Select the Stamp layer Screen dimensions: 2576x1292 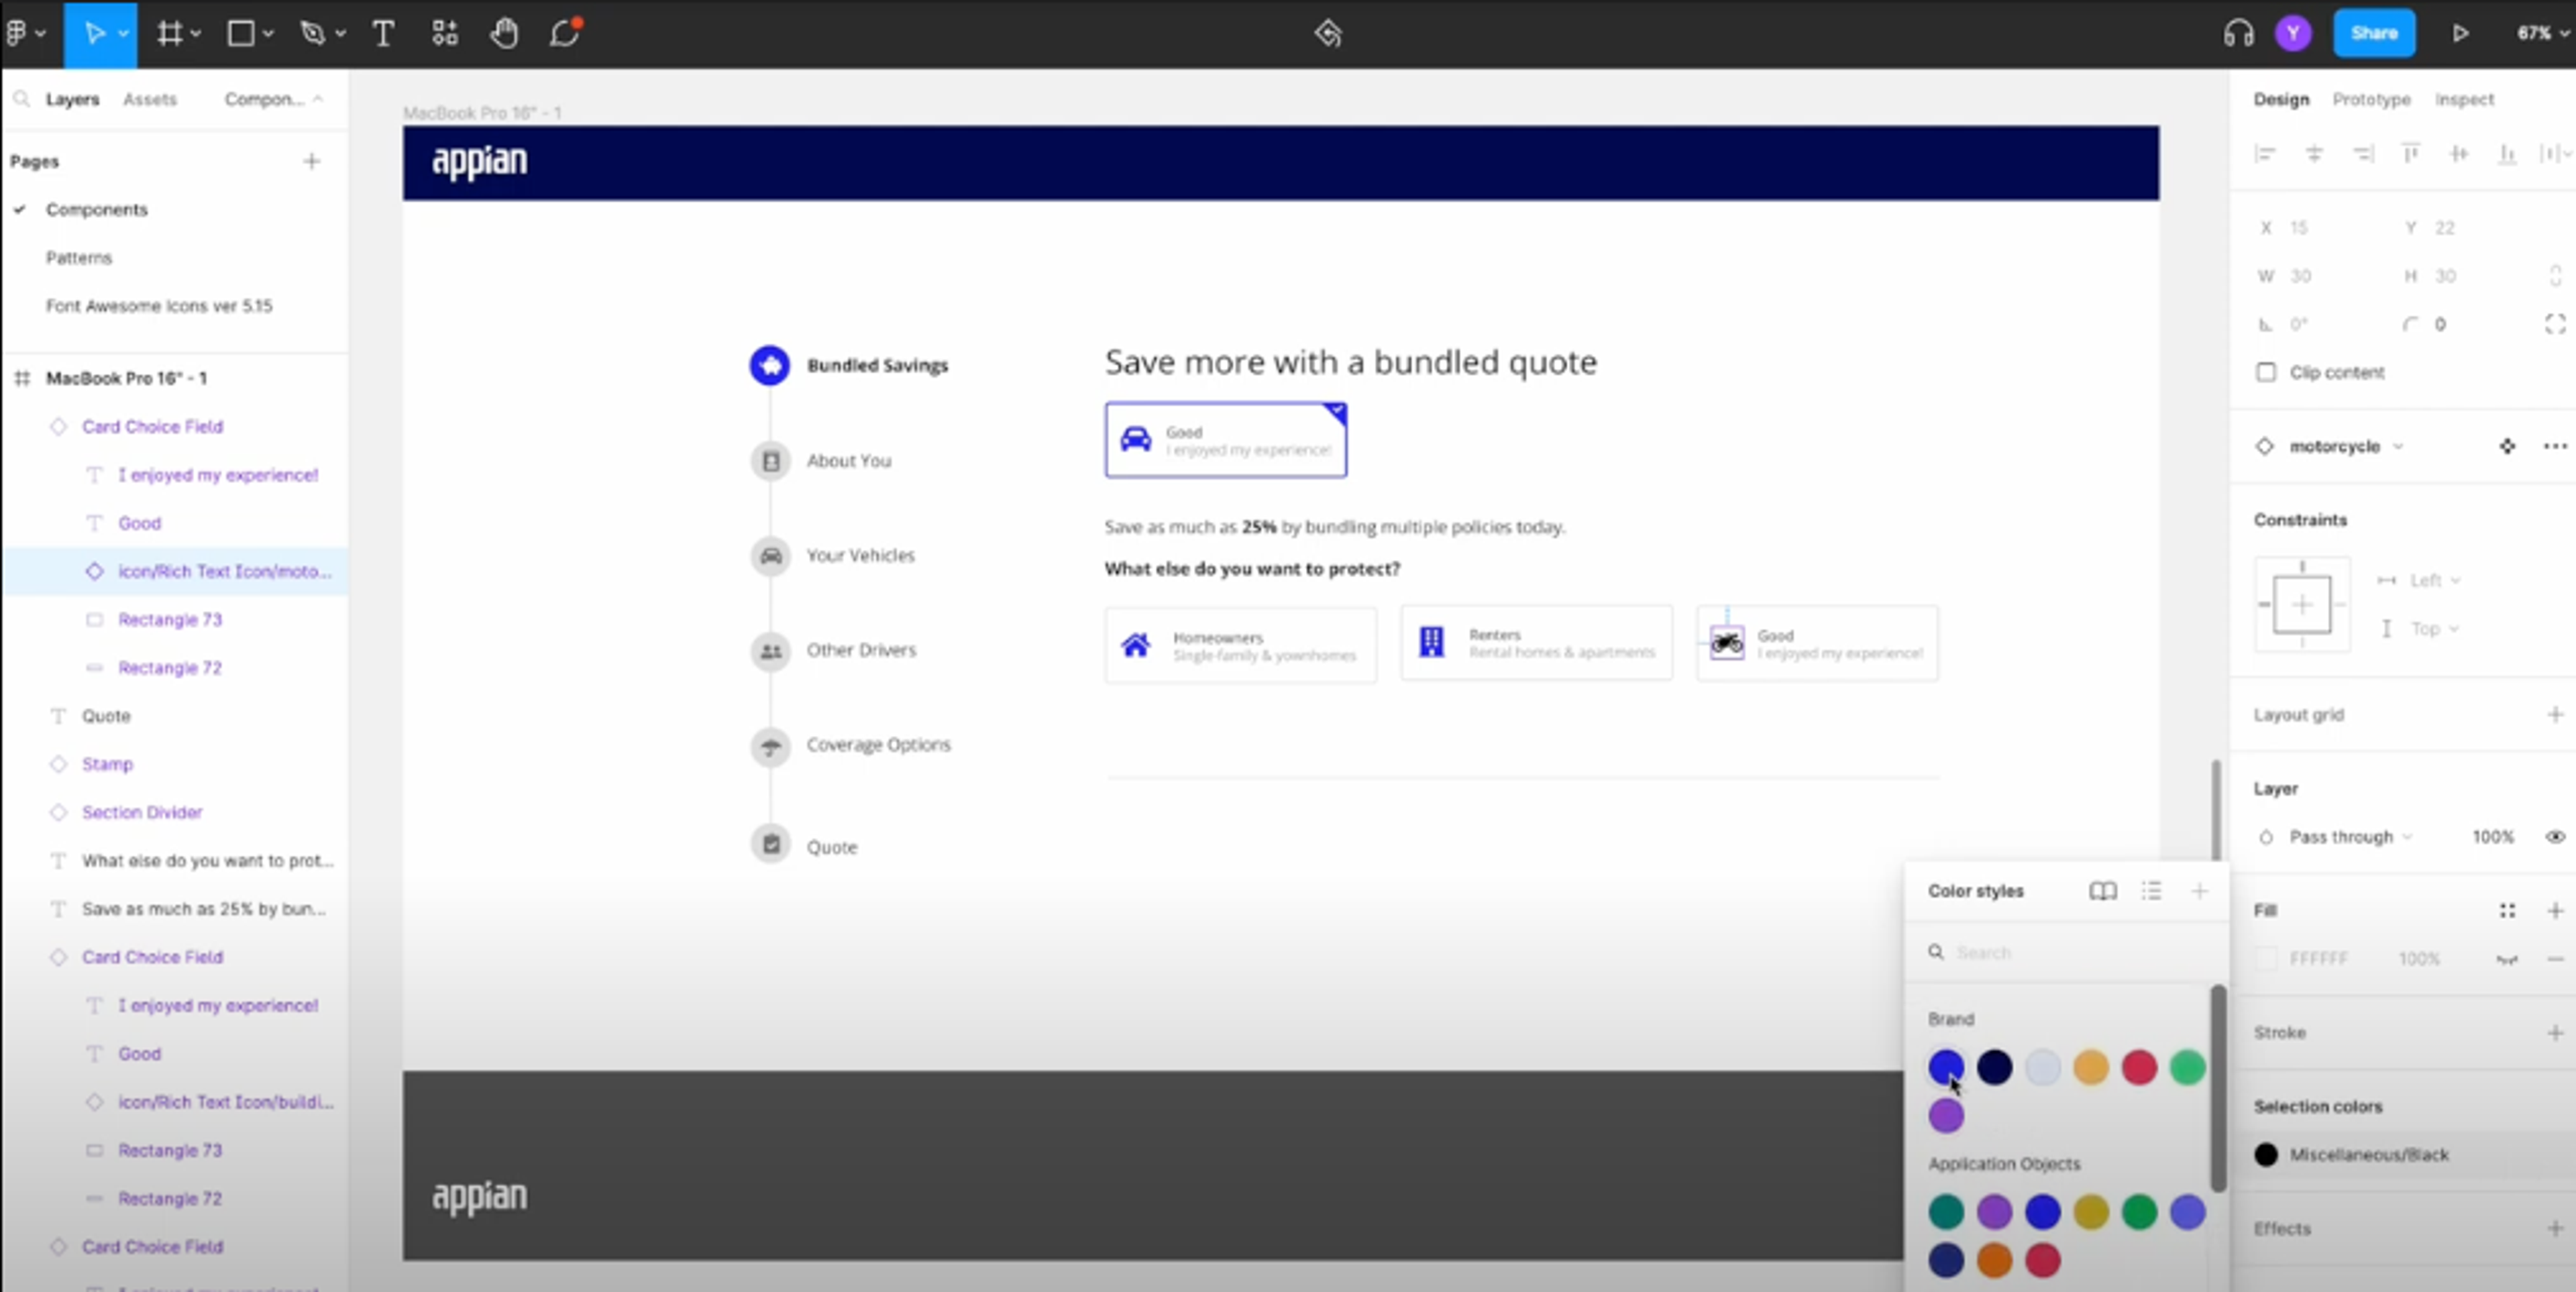[x=107, y=764]
